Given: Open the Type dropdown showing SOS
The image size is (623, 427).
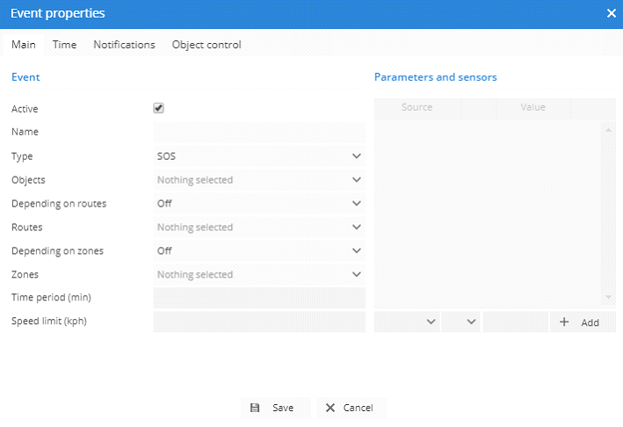Looking at the screenshot, I should point(258,156).
